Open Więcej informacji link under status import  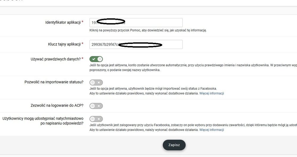tap(211, 93)
